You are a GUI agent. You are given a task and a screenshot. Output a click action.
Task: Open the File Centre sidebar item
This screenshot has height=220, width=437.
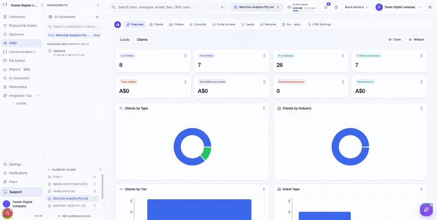coord(22,61)
